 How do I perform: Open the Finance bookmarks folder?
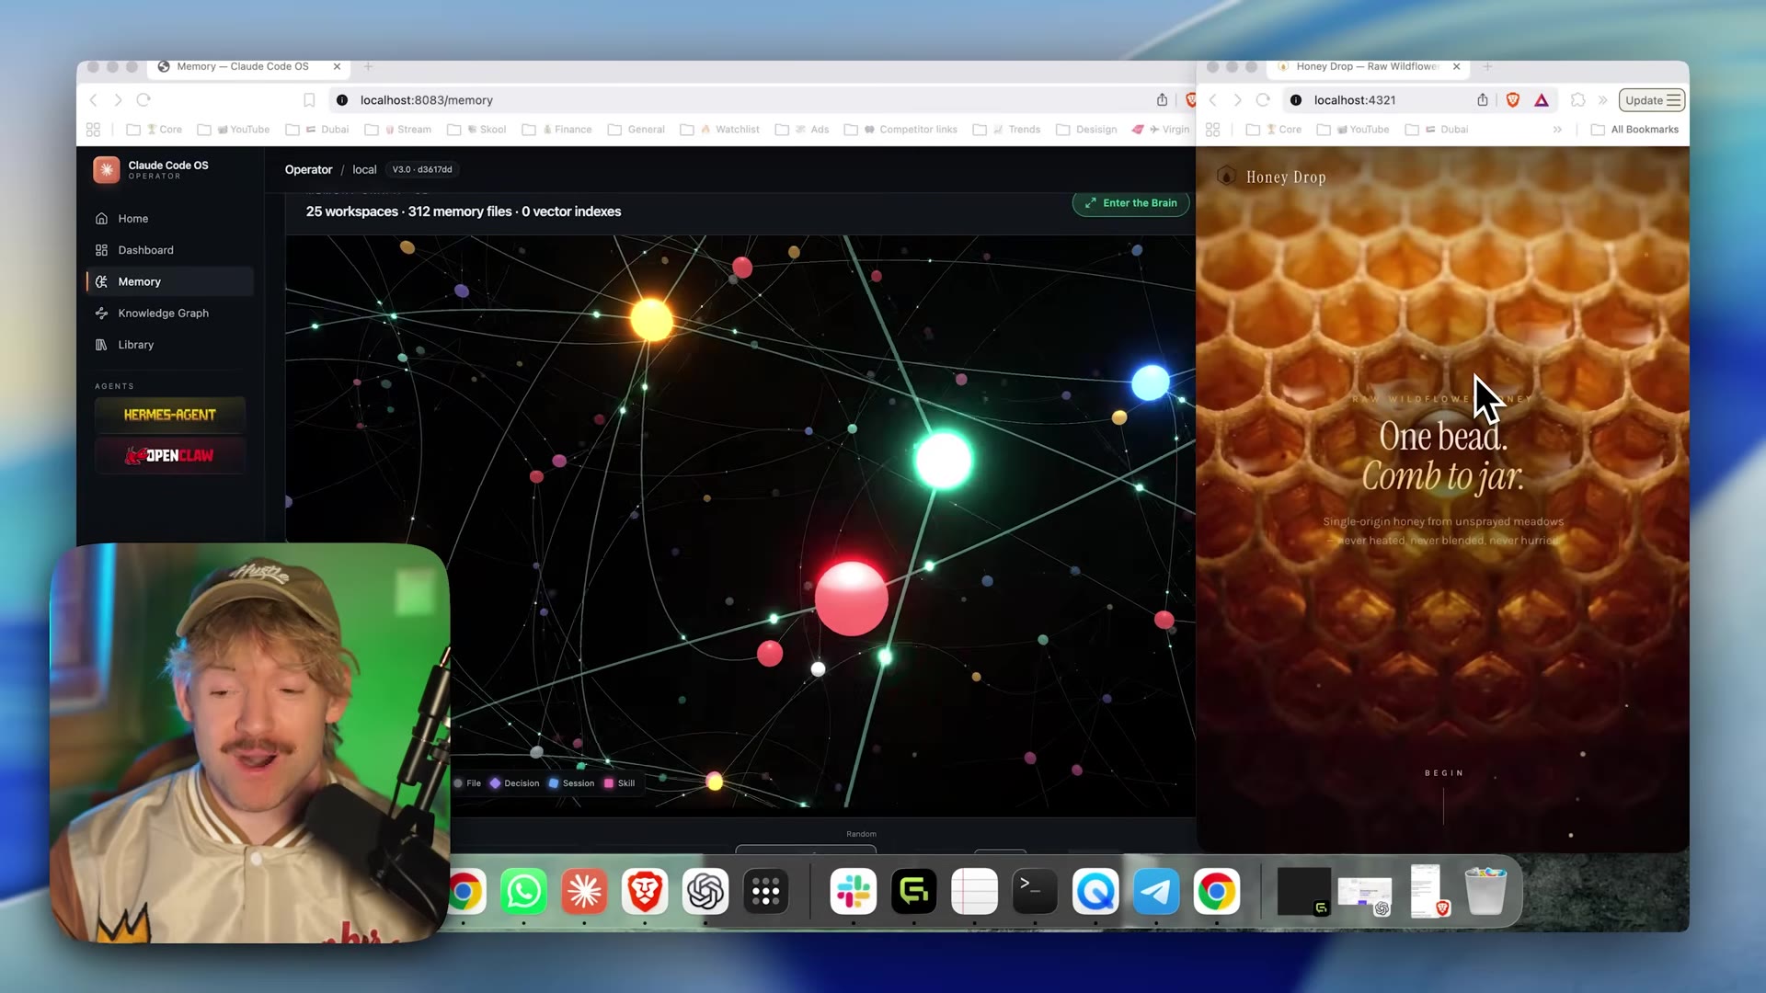tap(557, 130)
